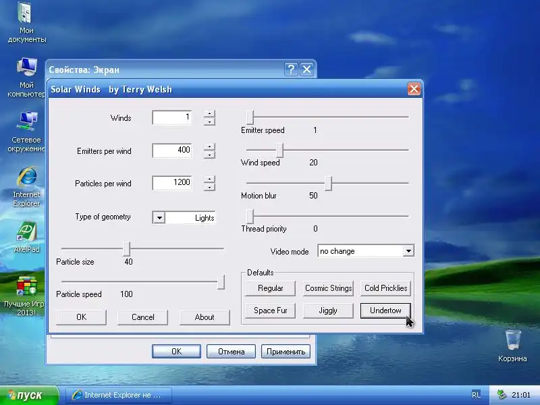Click the Wind speed slider handle

point(280,150)
